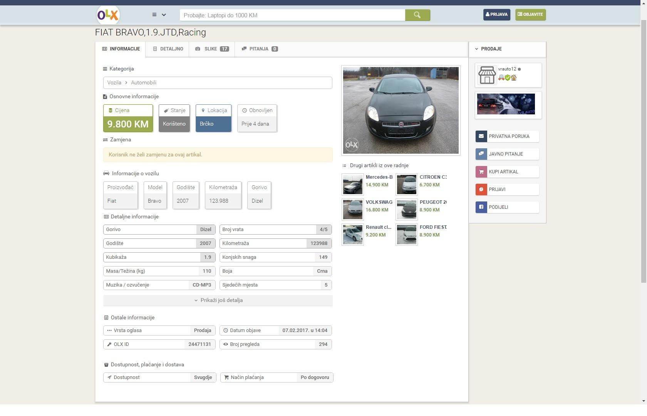Image resolution: width=647 pixels, height=416 pixels.
Task: Open the main Fiat Bravo photo
Action: click(x=401, y=110)
